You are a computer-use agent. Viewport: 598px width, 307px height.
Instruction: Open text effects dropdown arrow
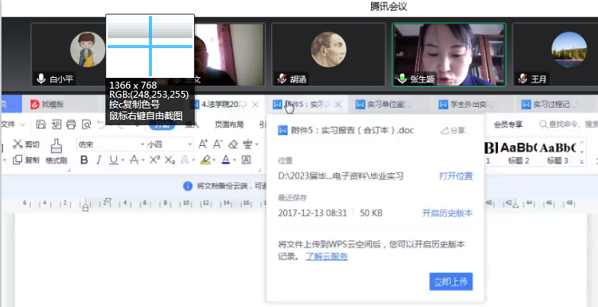pos(193,160)
